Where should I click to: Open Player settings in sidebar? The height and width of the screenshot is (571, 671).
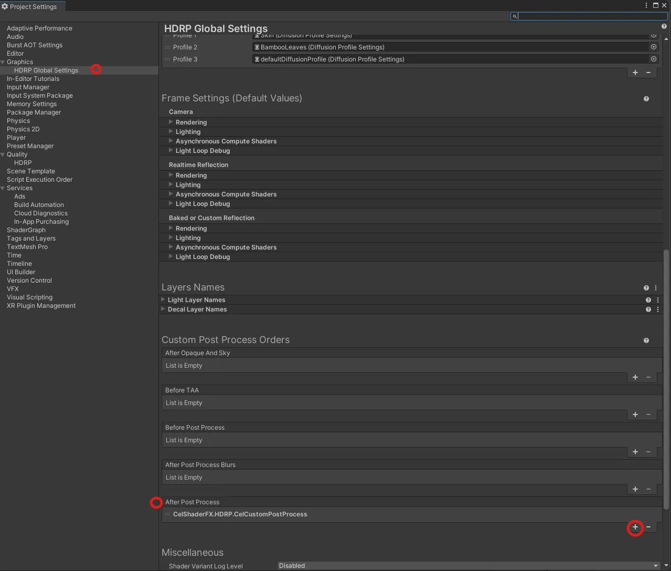[x=16, y=138]
